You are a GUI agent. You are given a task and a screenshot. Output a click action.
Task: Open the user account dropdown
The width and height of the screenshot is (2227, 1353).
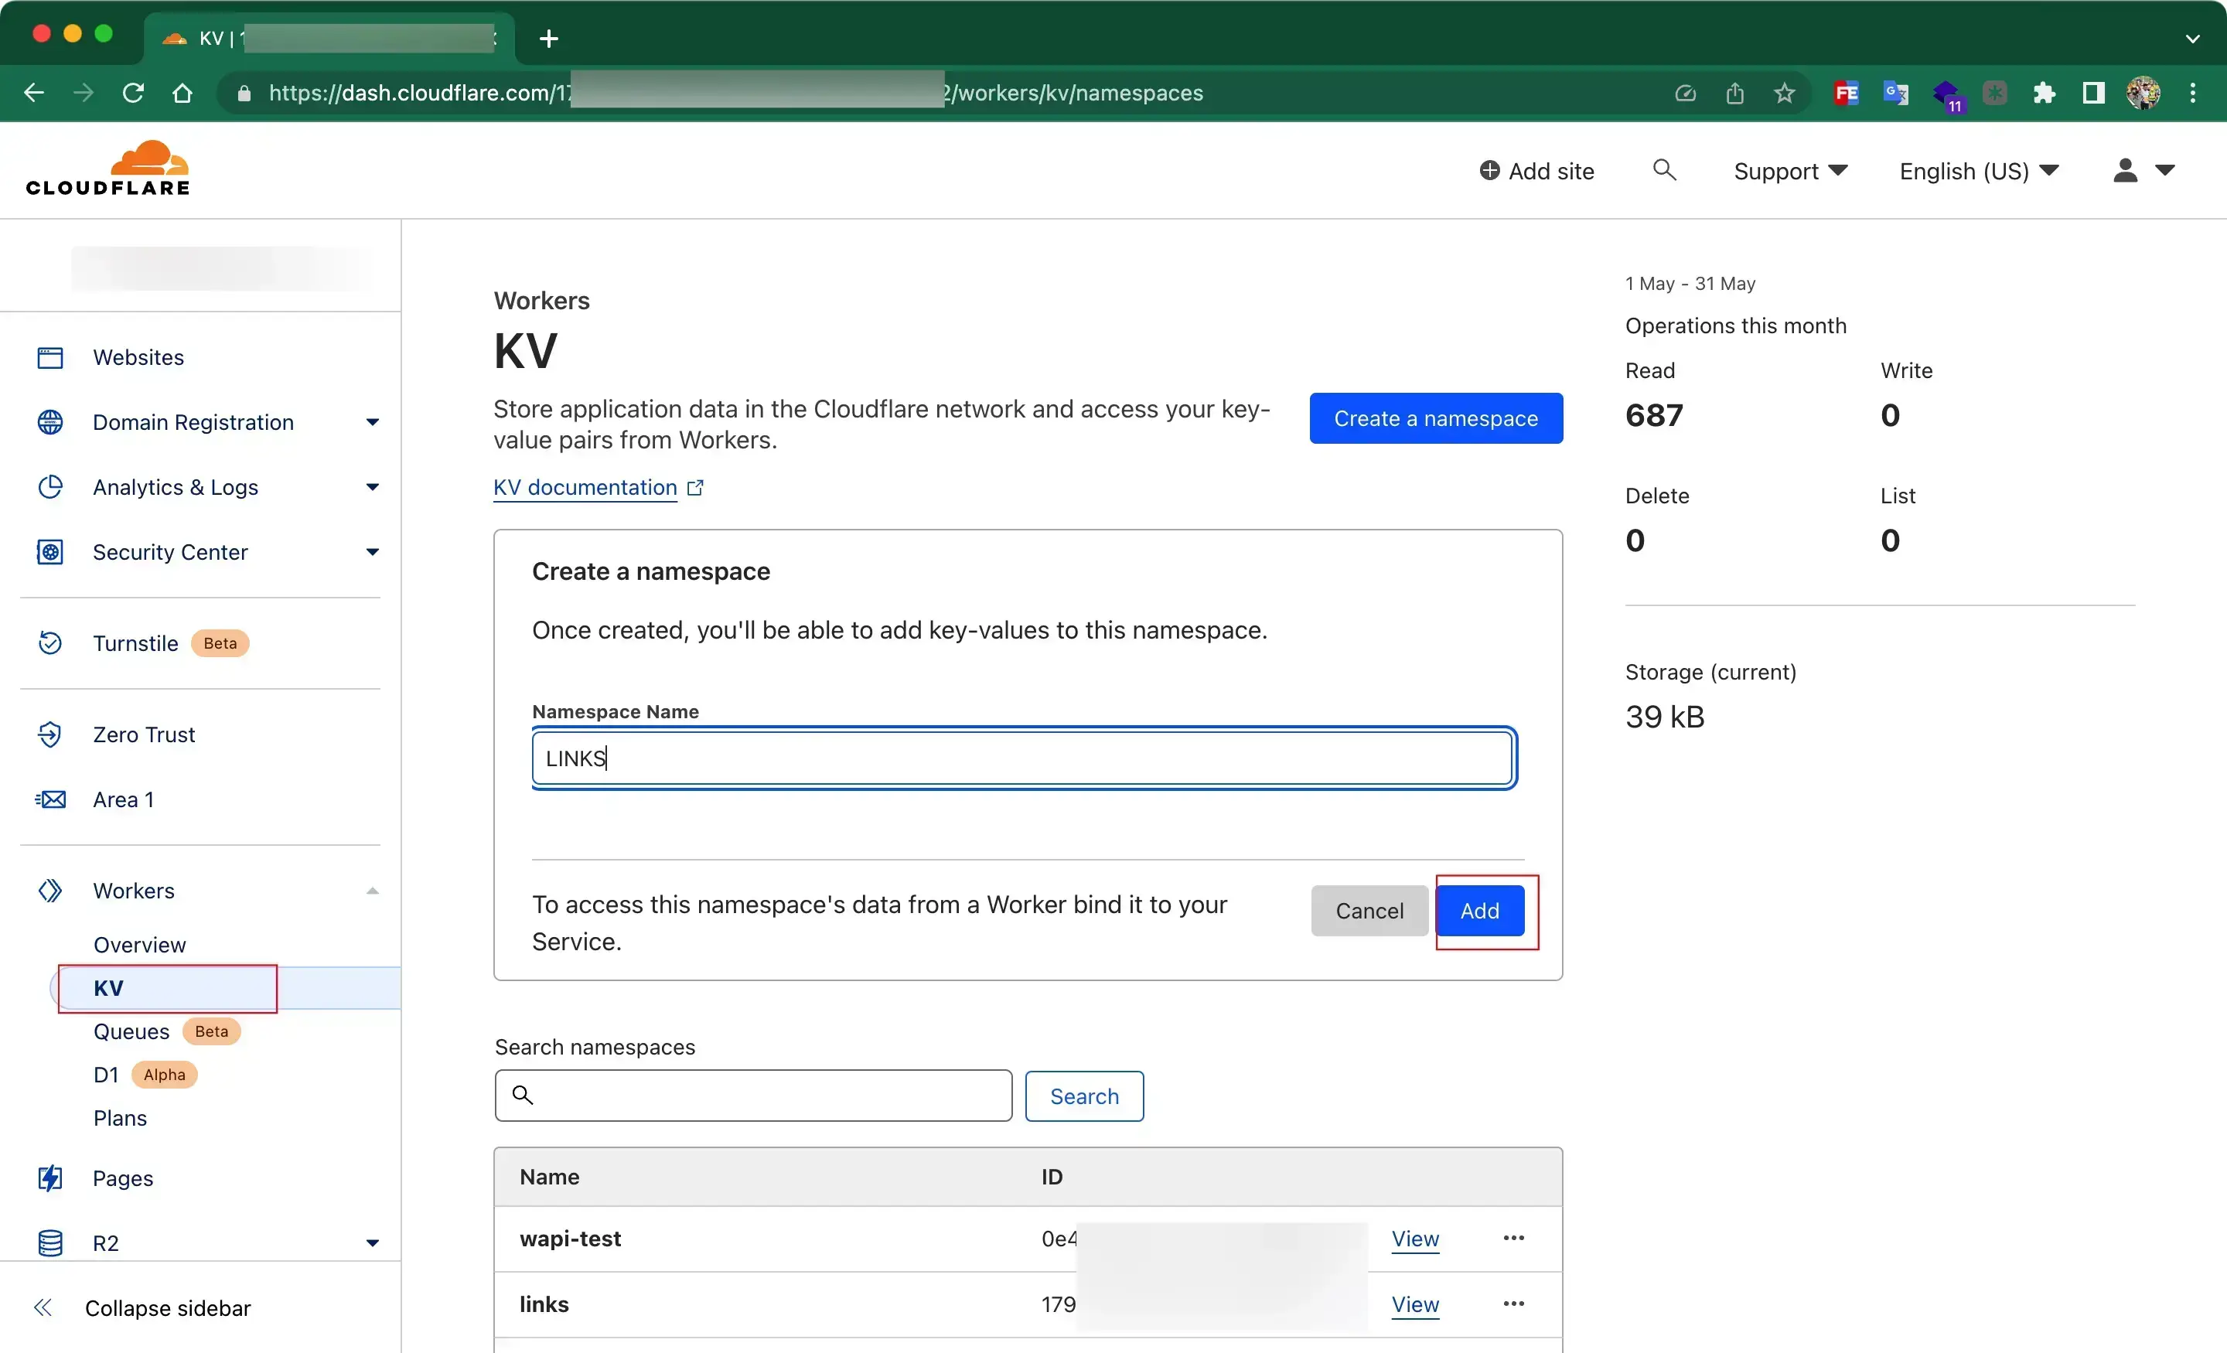click(x=2143, y=170)
